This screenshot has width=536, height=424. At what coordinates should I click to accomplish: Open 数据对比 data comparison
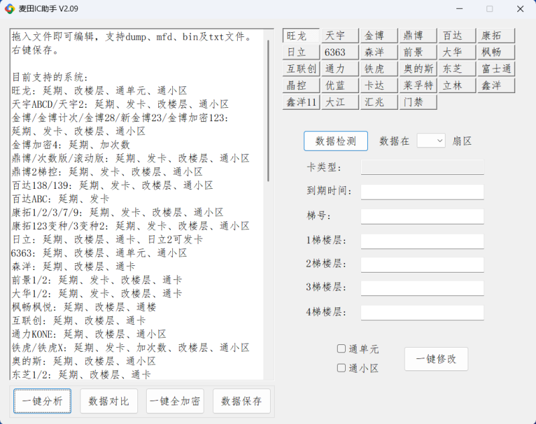point(109,401)
